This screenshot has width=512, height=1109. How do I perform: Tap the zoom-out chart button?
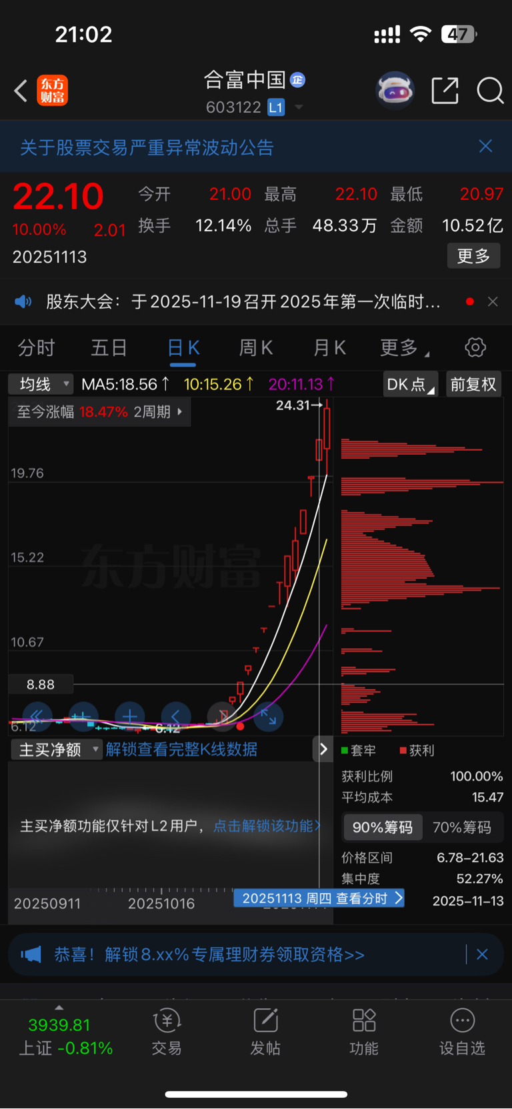click(83, 717)
